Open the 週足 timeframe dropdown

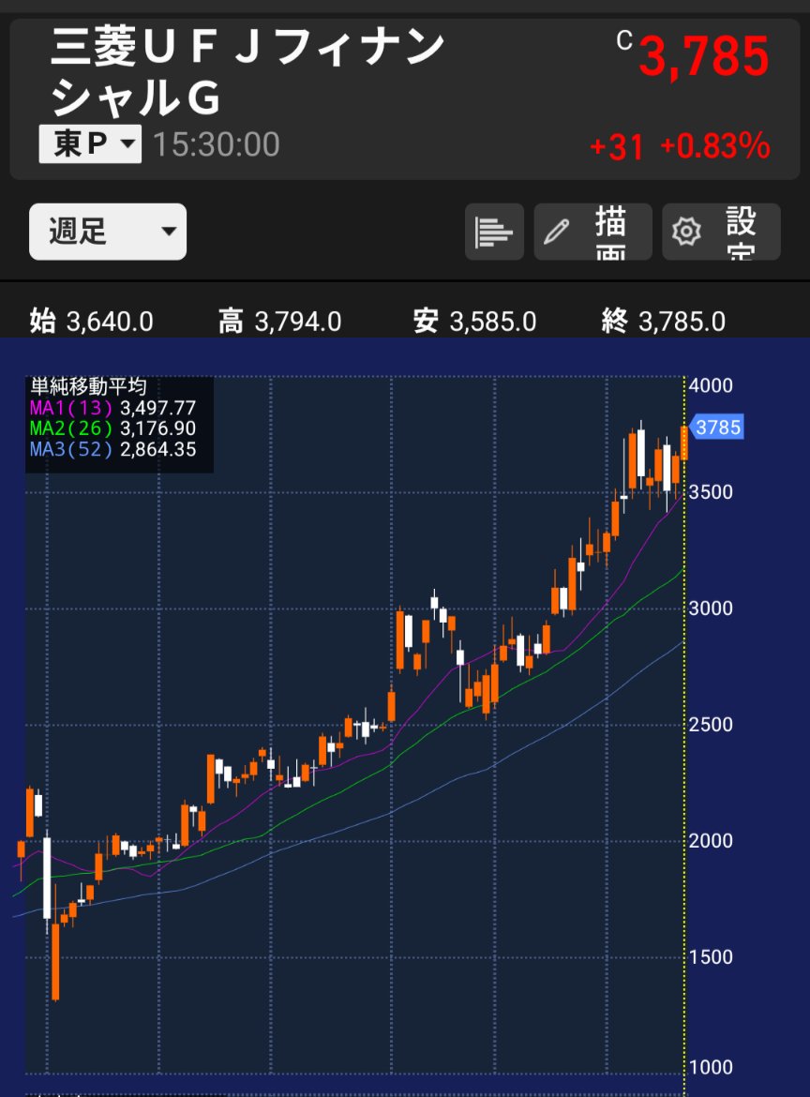point(108,232)
